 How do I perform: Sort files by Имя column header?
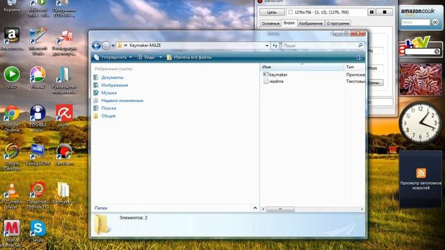pyautogui.click(x=302, y=67)
